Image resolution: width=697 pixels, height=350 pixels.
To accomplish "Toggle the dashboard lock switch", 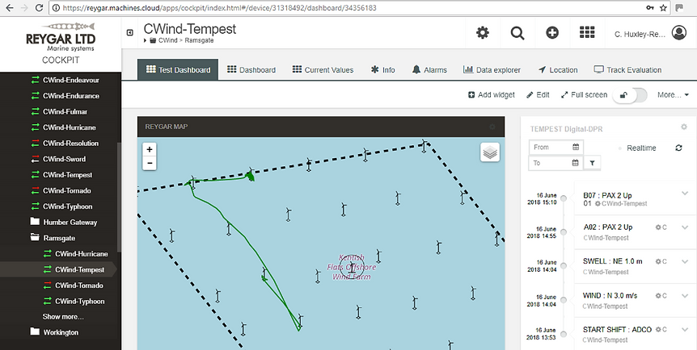I will pos(629,95).
